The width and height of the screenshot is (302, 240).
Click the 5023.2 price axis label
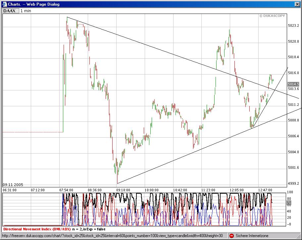(293, 25)
